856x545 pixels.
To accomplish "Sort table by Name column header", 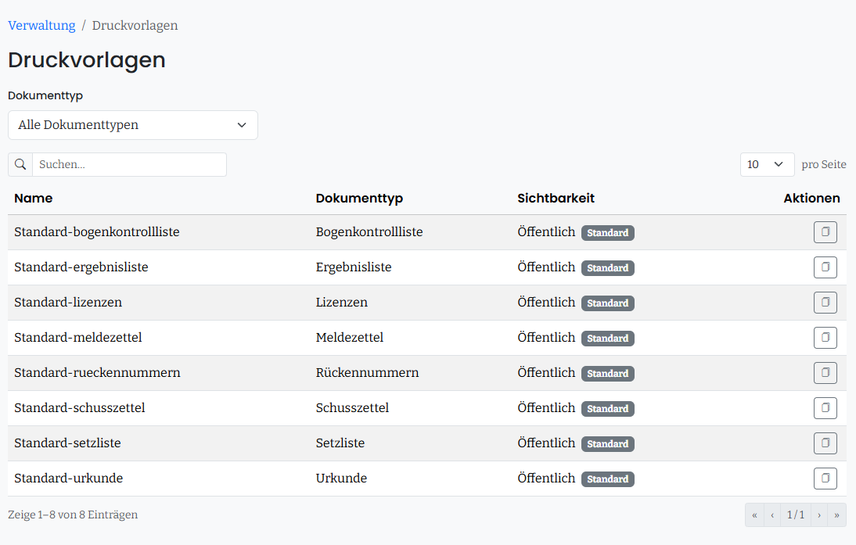I will point(34,198).
